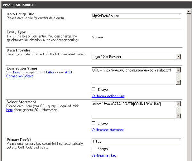Select the MyXmlDataSource header title bar
The image size is (192, 161).
(96, 5)
